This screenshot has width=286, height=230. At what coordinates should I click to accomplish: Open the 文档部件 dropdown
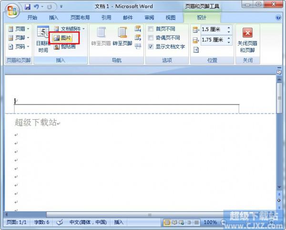click(x=70, y=29)
